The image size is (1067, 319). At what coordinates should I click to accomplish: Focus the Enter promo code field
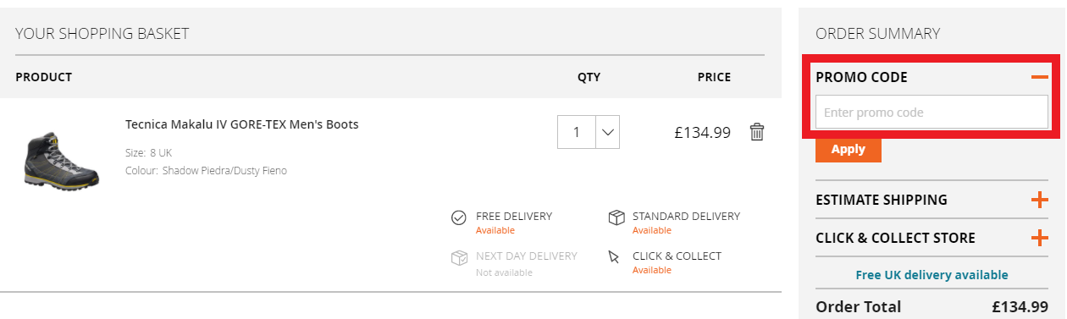coord(932,113)
